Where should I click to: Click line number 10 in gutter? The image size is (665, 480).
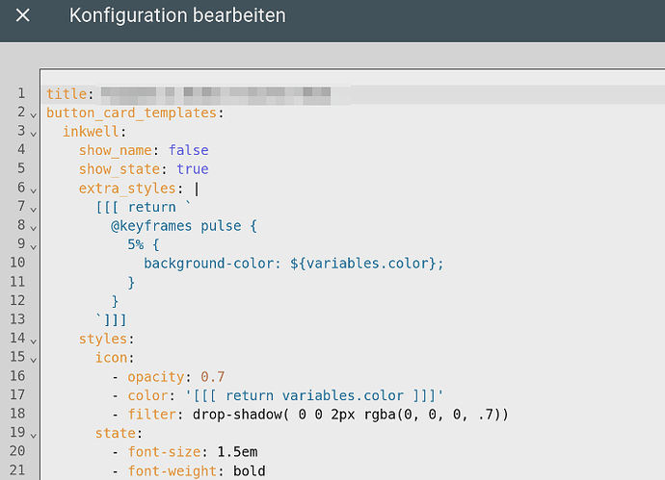click(17, 263)
